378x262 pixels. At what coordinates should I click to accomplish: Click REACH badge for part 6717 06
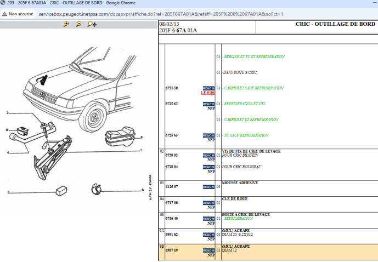pyautogui.click(x=208, y=203)
